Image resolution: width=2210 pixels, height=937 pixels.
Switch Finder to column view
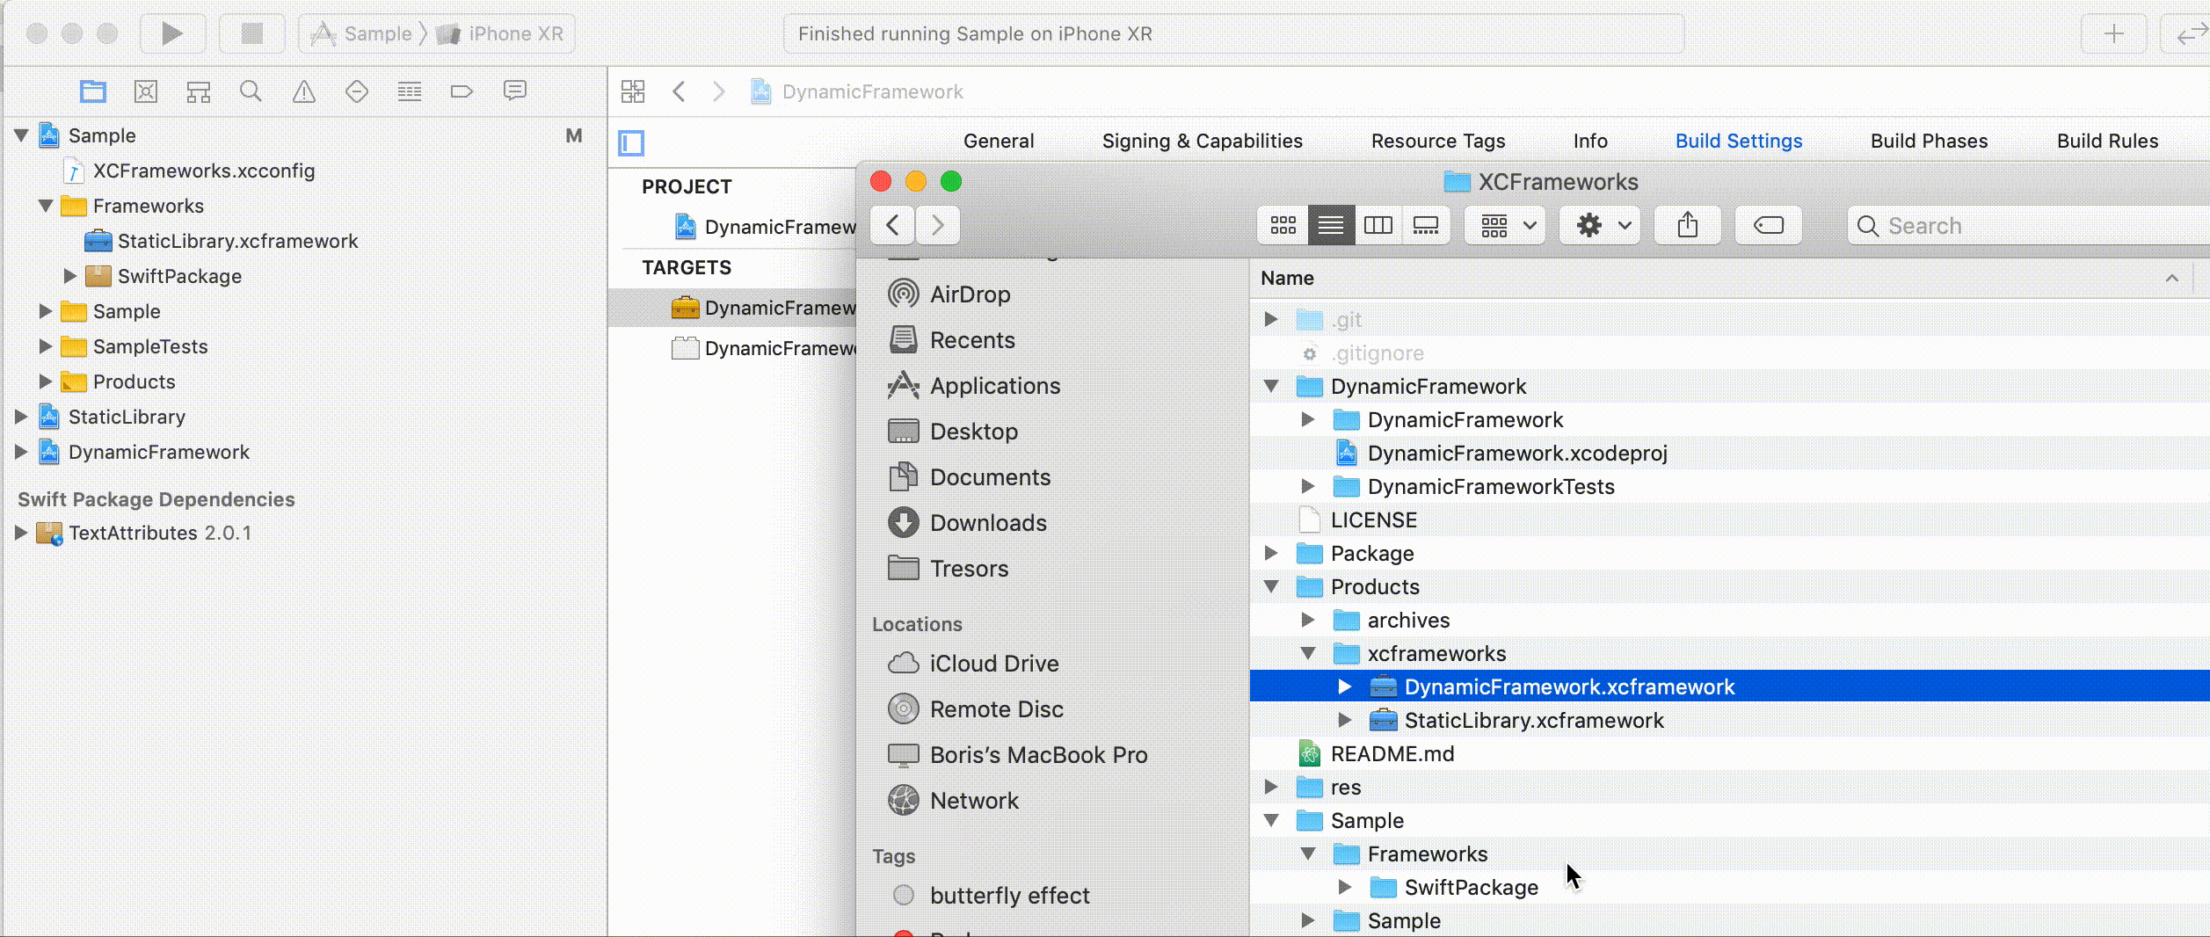click(1378, 226)
